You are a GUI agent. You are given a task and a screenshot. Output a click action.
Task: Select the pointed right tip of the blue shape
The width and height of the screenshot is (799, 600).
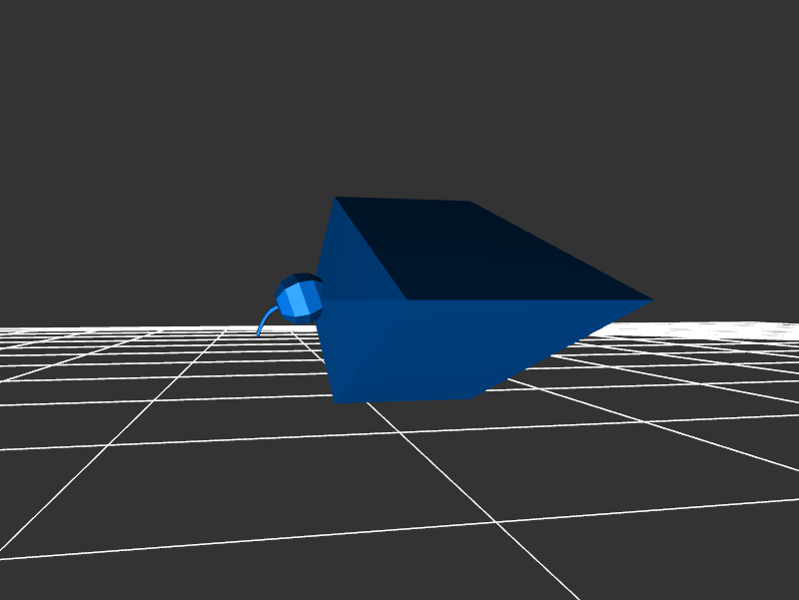tap(650, 300)
